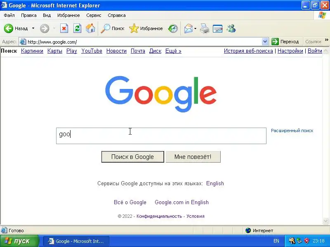Click the Мне повезёт! button
This screenshot has height=247, width=330.
pyautogui.click(x=193, y=157)
